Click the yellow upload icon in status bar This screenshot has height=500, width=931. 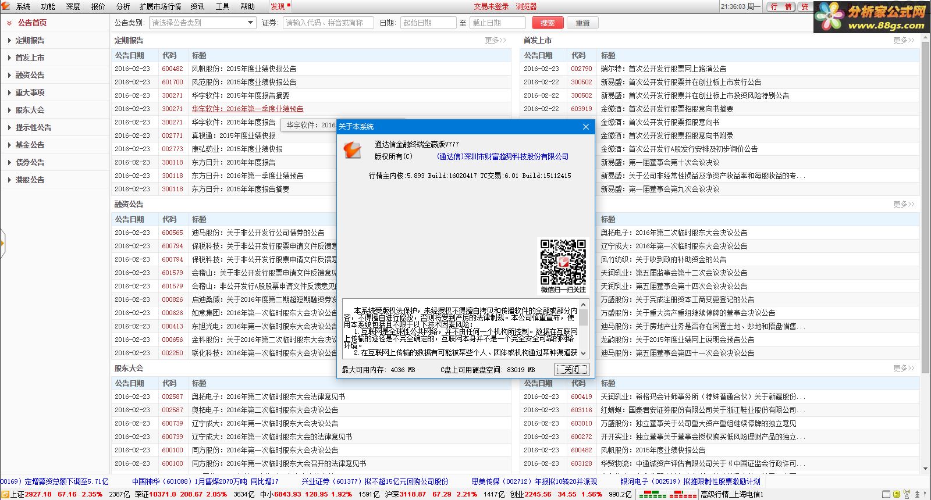(x=897, y=494)
